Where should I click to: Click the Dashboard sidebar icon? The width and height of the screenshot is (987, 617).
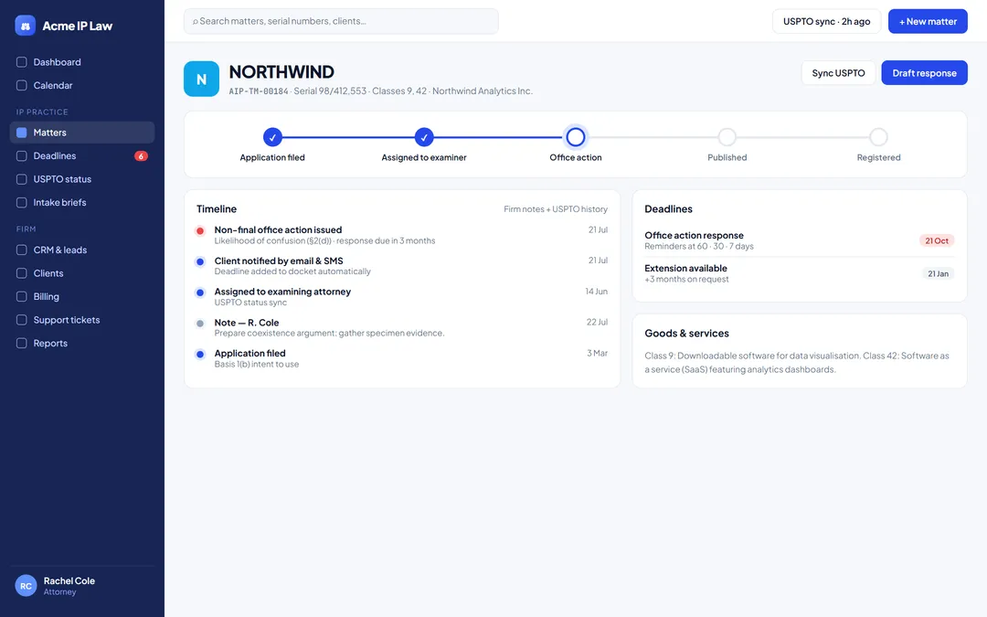point(21,62)
